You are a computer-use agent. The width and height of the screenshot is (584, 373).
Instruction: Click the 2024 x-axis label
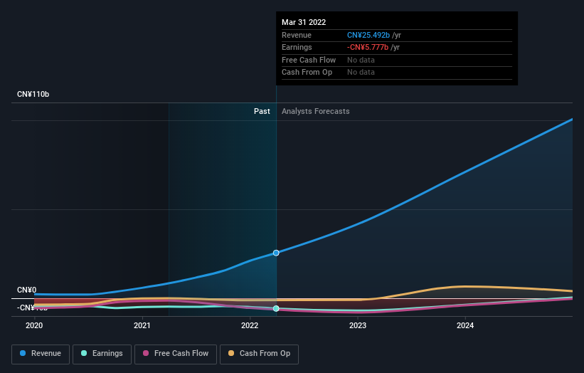(x=465, y=325)
